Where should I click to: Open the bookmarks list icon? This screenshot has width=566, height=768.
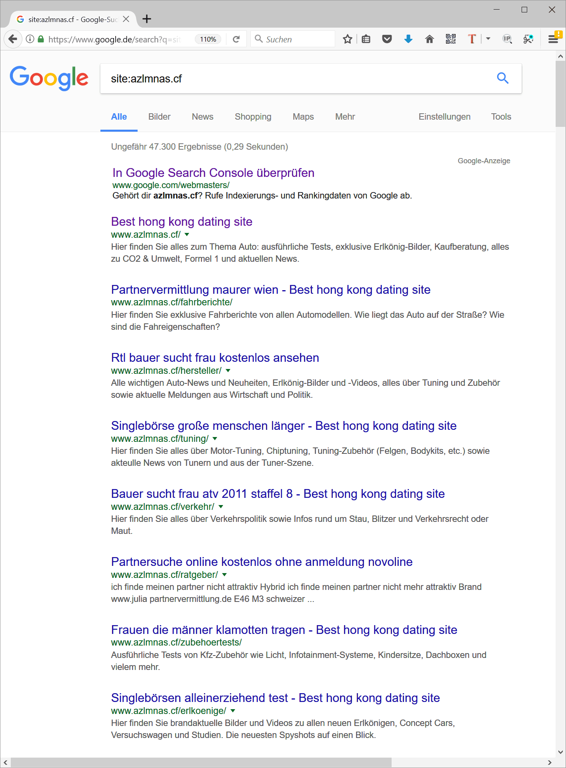coord(366,39)
